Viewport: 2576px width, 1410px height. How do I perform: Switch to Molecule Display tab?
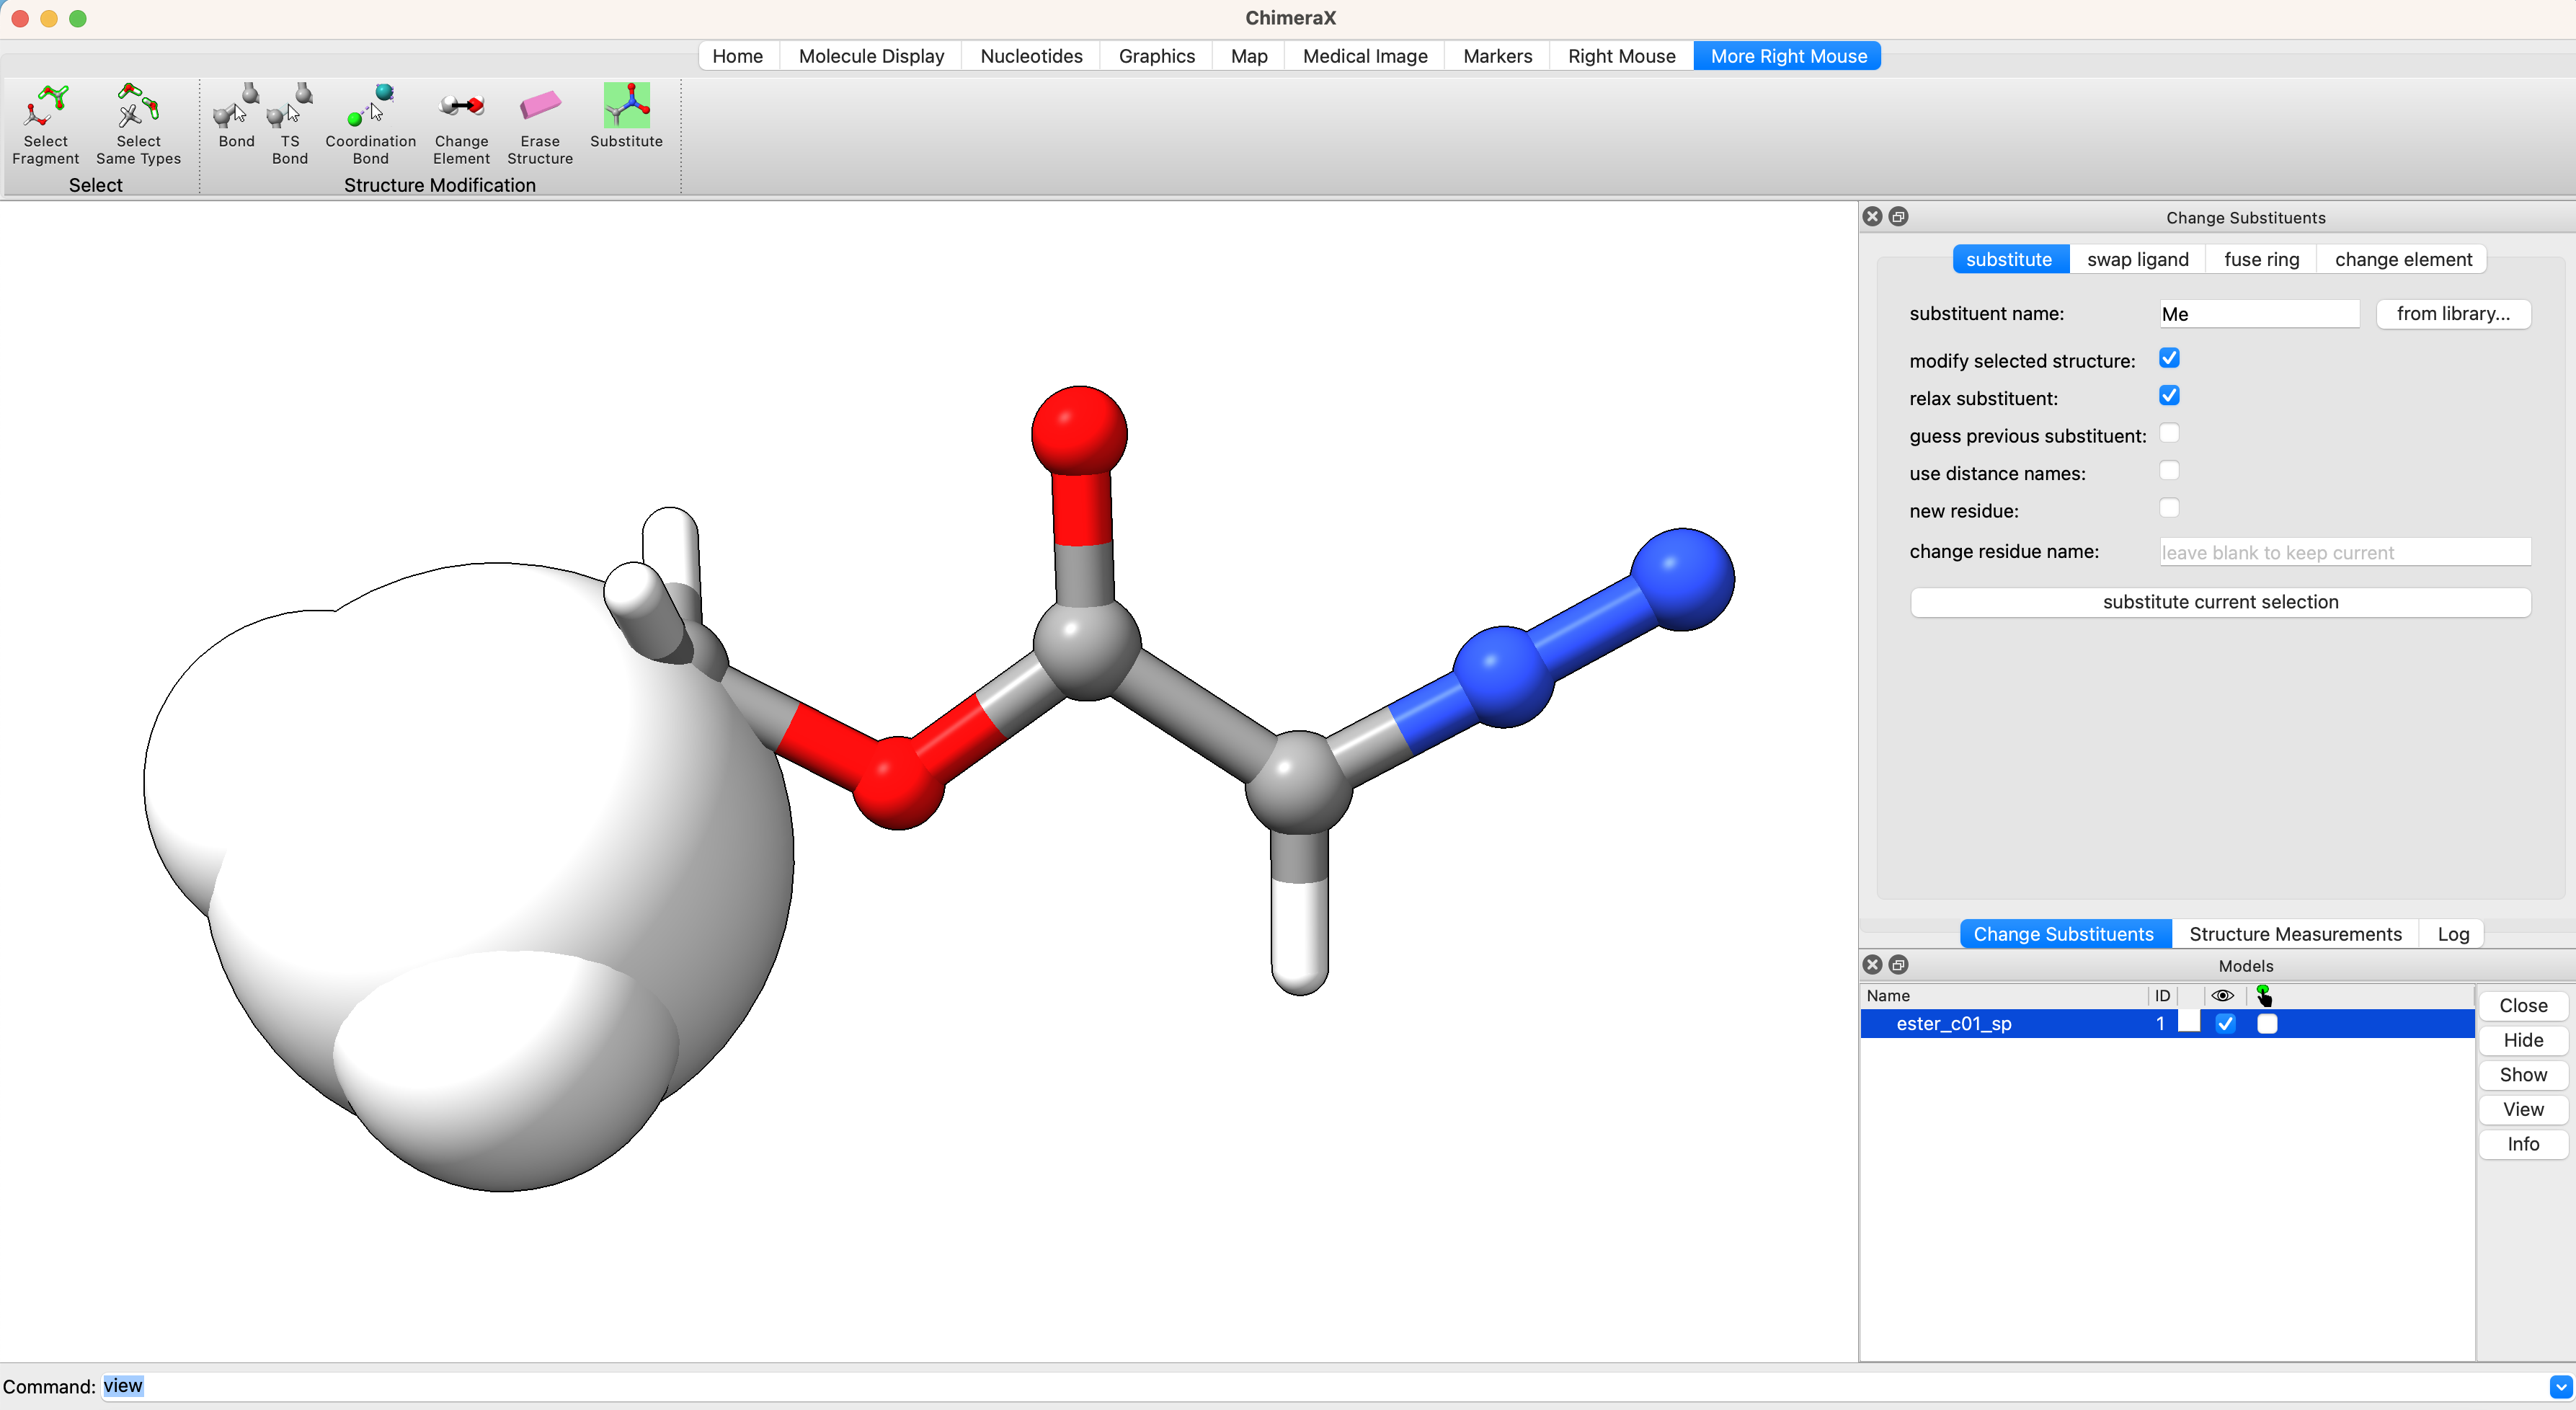pos(871,56)
